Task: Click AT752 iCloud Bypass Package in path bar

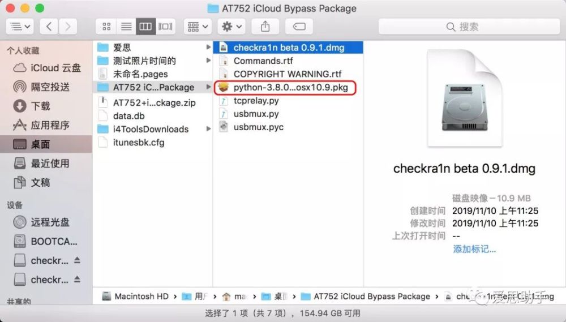Action: 366,297
